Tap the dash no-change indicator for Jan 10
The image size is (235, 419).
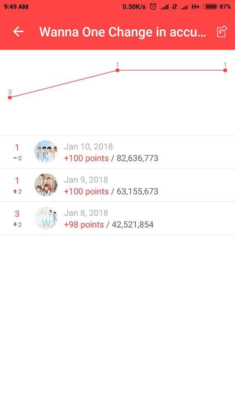click(15, 158)
